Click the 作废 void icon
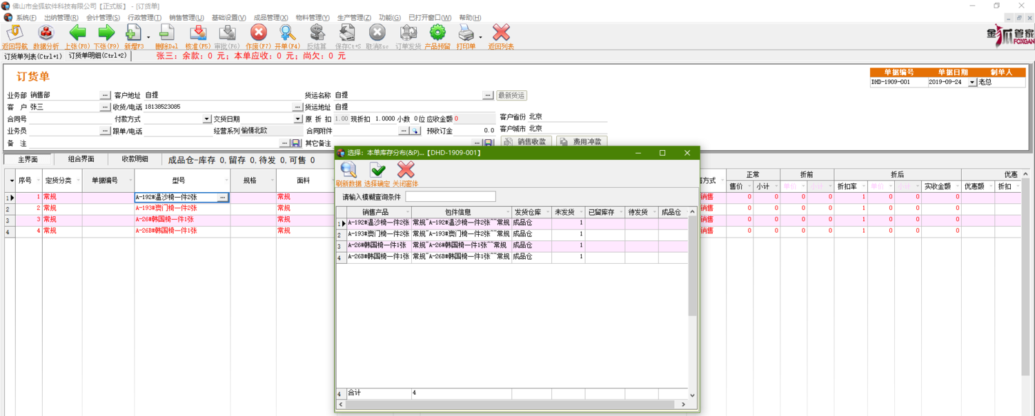Screen dimensions: 1035x416 (x=258, y=37)
